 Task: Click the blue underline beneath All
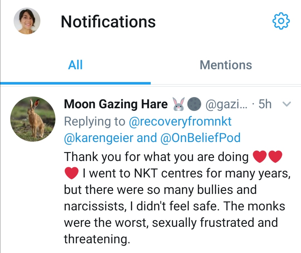[x=75, y=83]
